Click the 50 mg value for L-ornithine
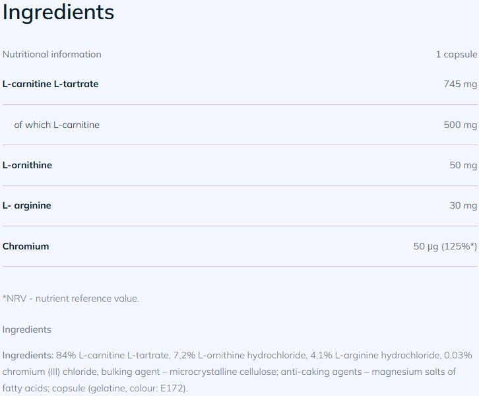The width and height of the screenshot is (479, 396). [x=463, y=165]
